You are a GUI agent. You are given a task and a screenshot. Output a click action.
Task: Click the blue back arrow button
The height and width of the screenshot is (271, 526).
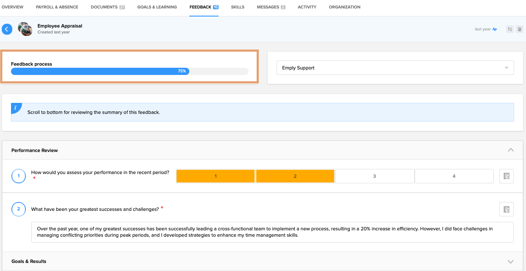[x=7, y=29]
